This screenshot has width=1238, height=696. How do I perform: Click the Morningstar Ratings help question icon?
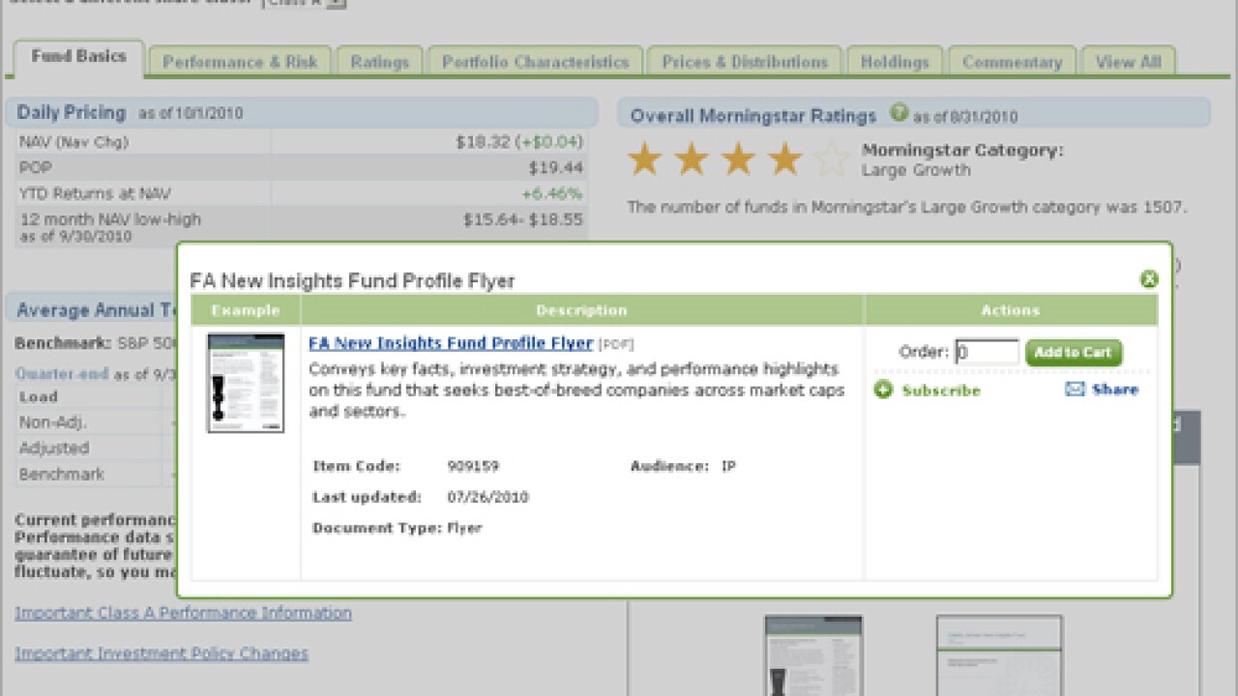899,113
